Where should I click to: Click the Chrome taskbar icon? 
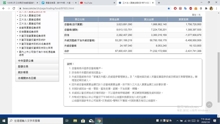coord(99,121)
